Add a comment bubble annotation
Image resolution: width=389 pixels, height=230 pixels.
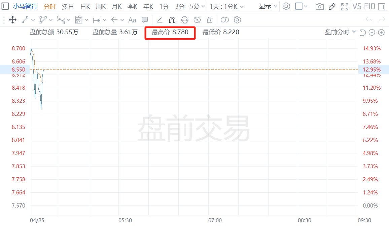(x=145, y=20)
